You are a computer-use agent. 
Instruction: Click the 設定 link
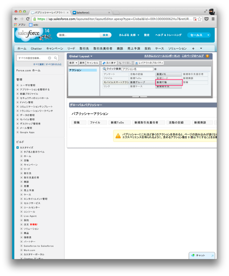coord(147,35)
